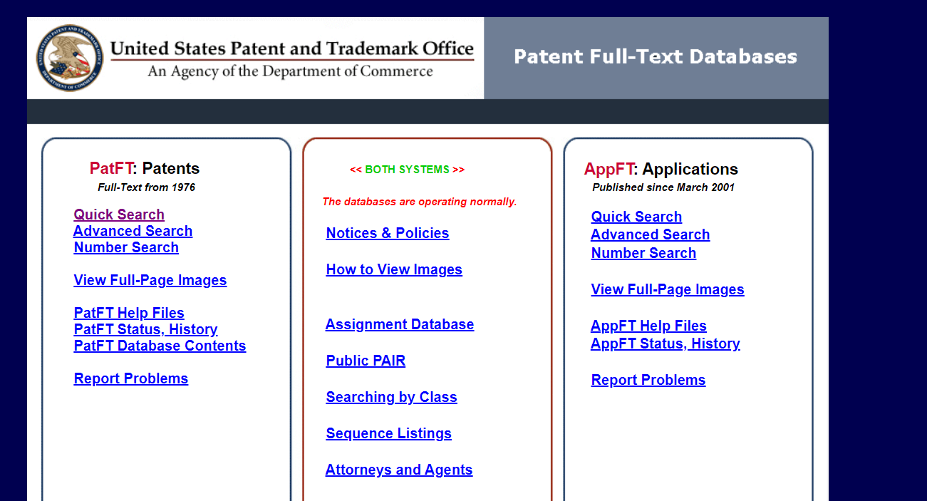This screenshot has height=501, width=927.
Task: Open Searching by Class link
Action: (x=391, y=397)
